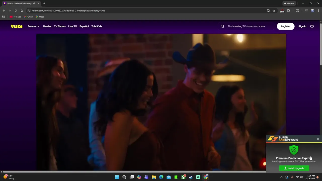Screen dimensions: 322x181
Task: Open the Maps bookmark
Action: pyautogui.click(x=40, y=17)
